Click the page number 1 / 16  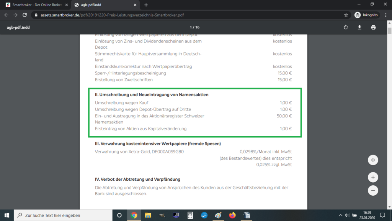[x=194, y=27]
